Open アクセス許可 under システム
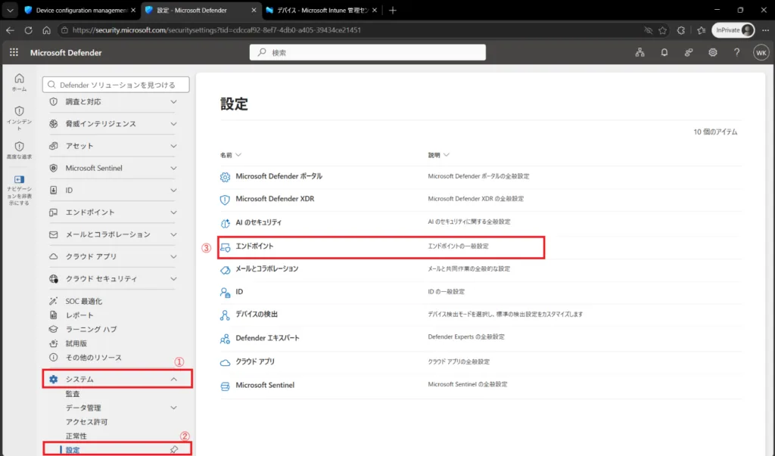Image resolution: width=775 pixels, height=456 pixels. click(86, 423)
